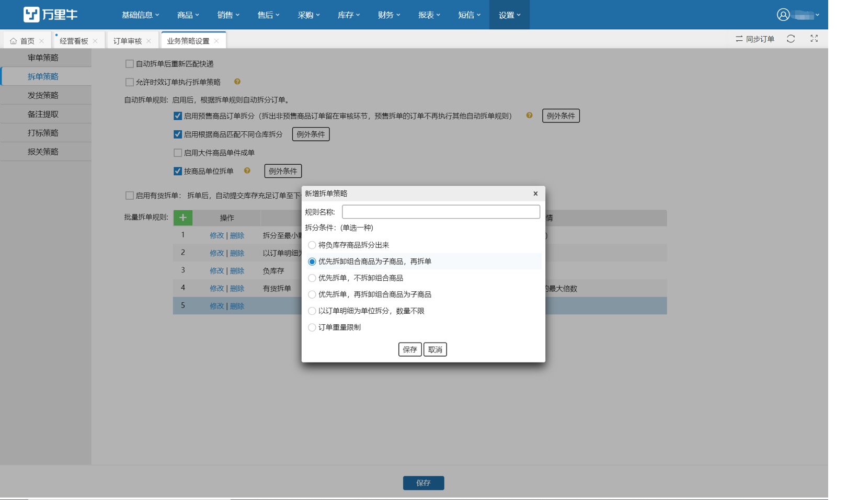Image resolution: width=847 pixels, height=500 pixels.
Task: Open the 基础信息 dropdown menu
Action: coord(140,15)
